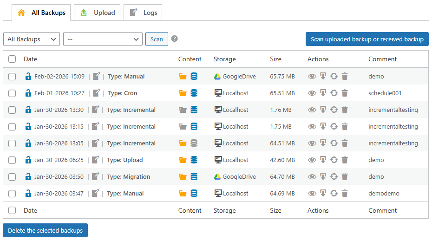Viewport: 432px width, 241px height.
Task: Click the lock icon for Jan-30-2026 03:47 backup
Action: tap(28, 193)
